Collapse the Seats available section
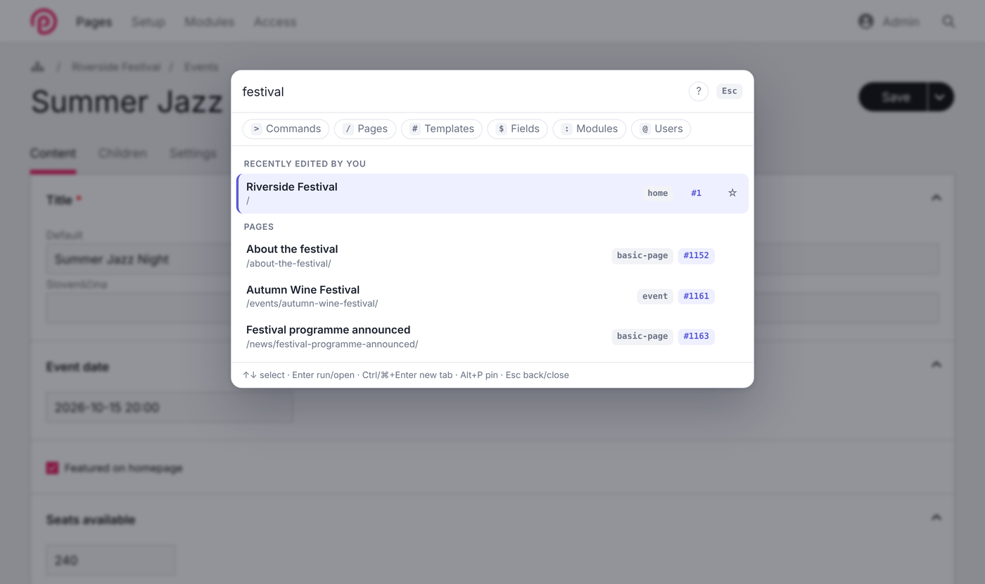The width and height of the screenshot is (985, 584). (x=936, y=518)
